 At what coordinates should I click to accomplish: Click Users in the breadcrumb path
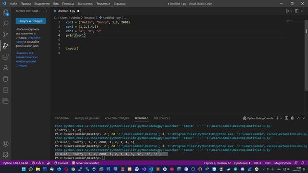64,18
